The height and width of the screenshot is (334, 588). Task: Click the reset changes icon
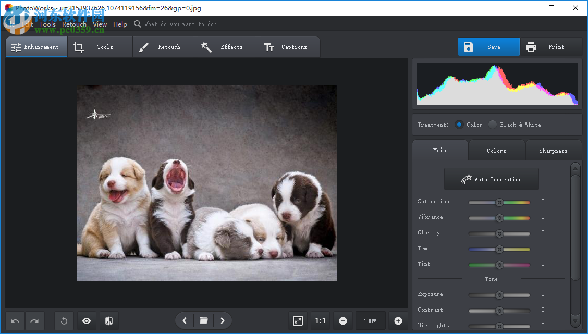coord(64,320)
